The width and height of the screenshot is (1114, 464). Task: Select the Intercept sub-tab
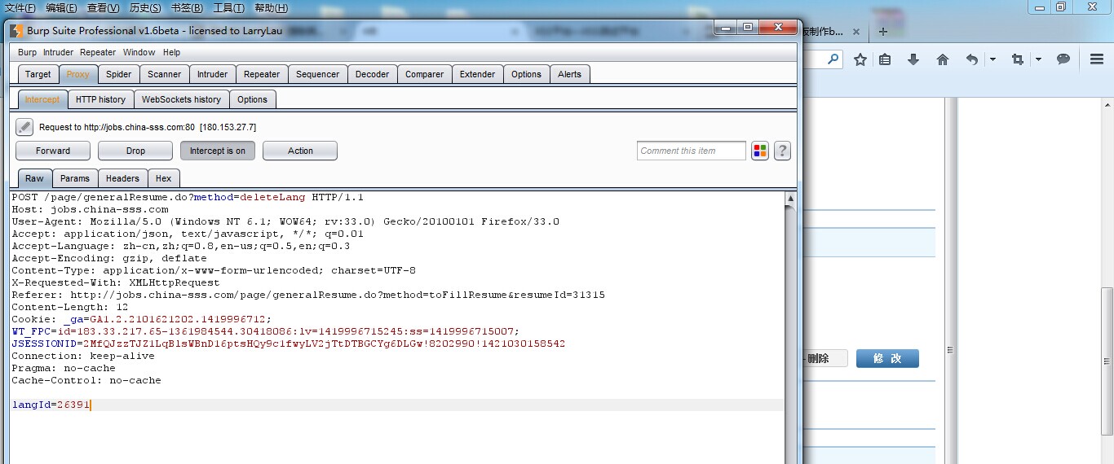[42, 99]
